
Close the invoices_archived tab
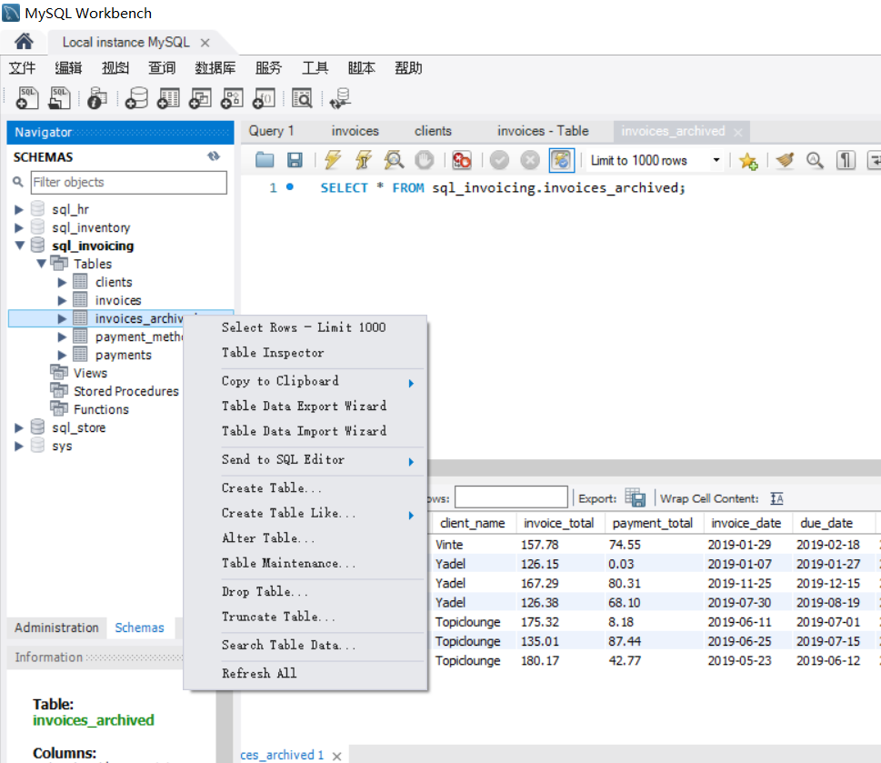coord(738,132)
